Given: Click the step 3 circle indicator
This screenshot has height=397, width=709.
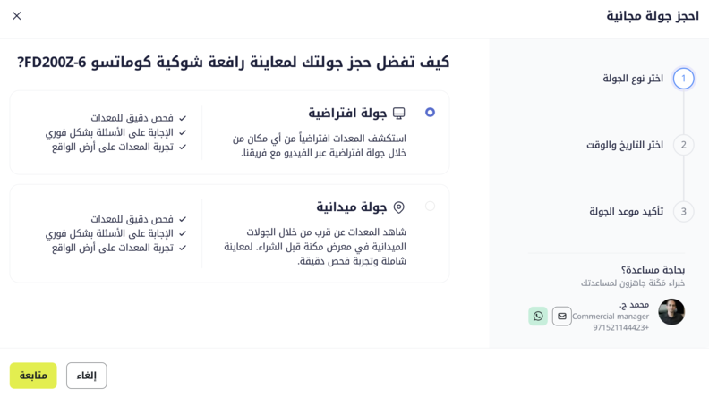Looking at the screenshot, I should [x=683, y=211].
